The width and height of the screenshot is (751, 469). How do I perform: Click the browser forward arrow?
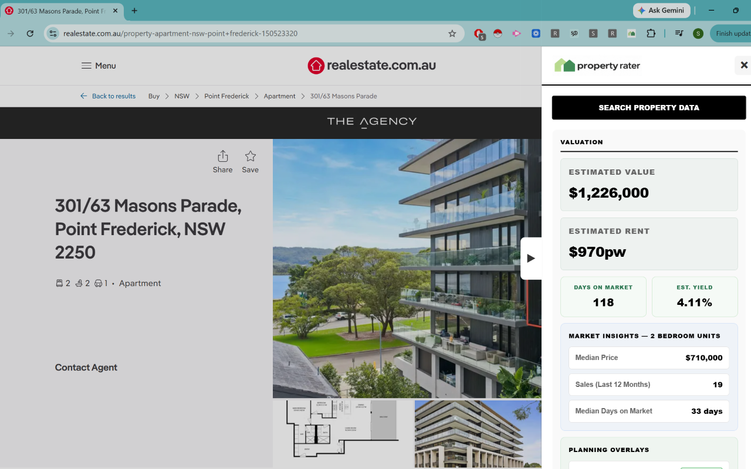(11, 33)
